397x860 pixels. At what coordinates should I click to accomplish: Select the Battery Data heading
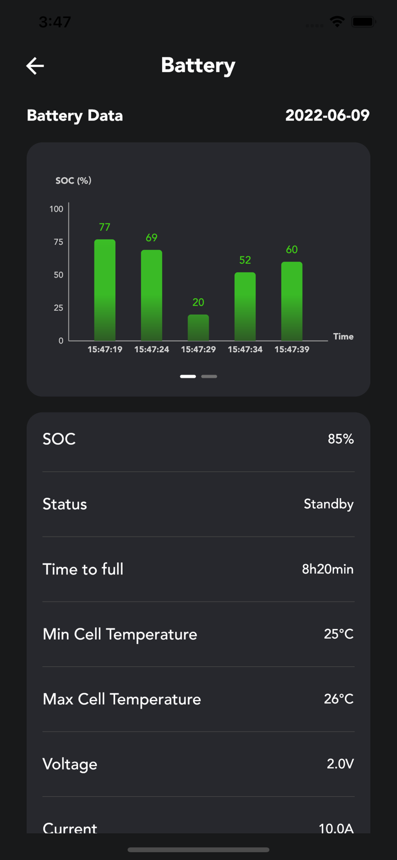[x=74, y=115]
